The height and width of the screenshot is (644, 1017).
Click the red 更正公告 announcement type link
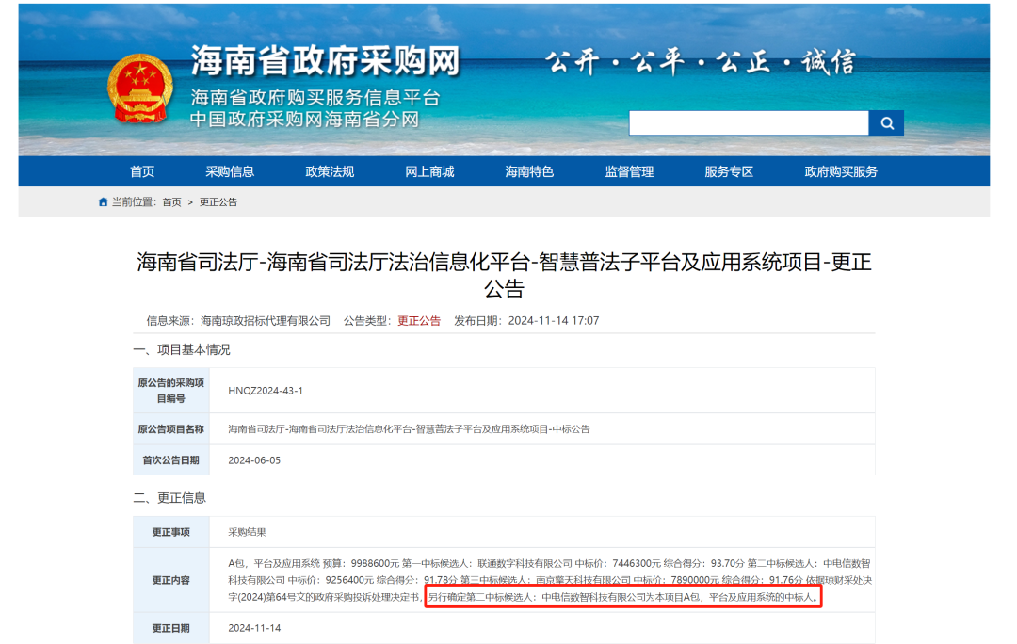click(x=419, y=321)
